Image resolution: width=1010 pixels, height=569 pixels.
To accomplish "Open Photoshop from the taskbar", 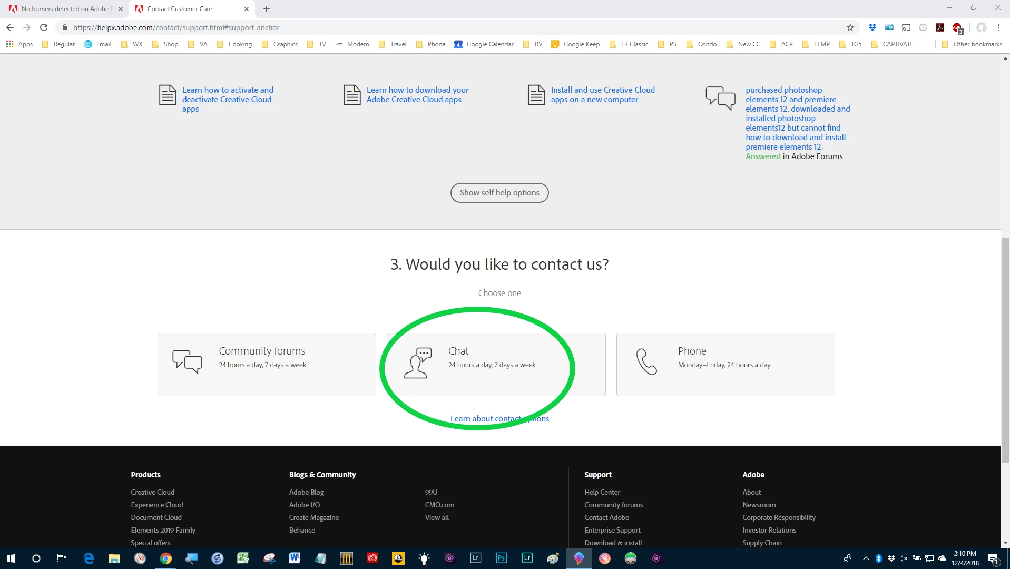I will [x=501, y=558].
